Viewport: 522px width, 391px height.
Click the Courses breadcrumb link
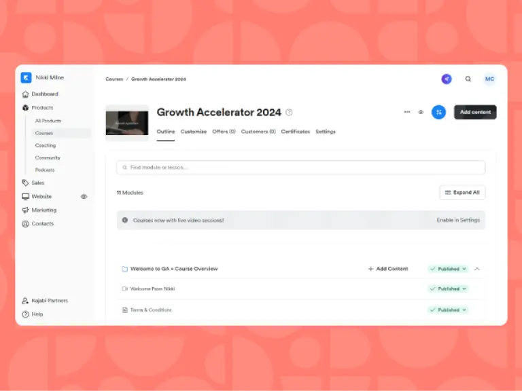click(114, 79)
